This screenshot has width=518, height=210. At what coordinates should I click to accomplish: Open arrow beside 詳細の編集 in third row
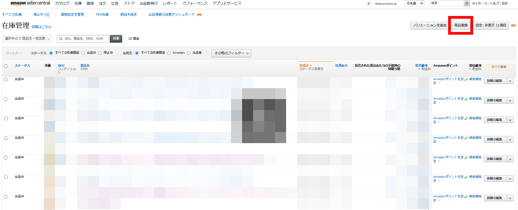(x=510, y=120)
